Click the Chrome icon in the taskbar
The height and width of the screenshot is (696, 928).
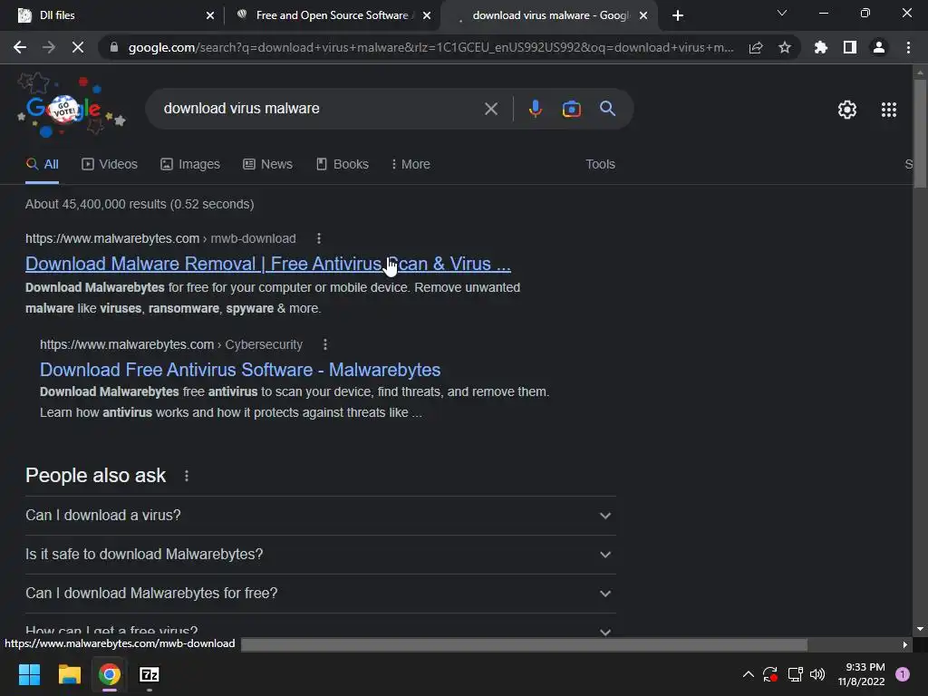tap(110, 674)
